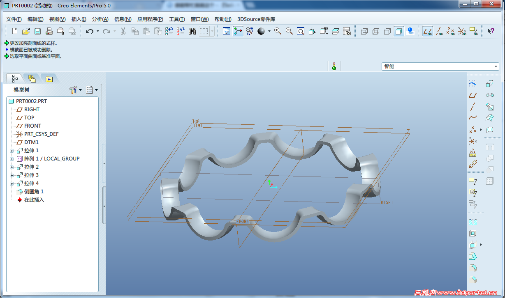Select the Extrude tool in right toolbar

click(x=489, y=84)
